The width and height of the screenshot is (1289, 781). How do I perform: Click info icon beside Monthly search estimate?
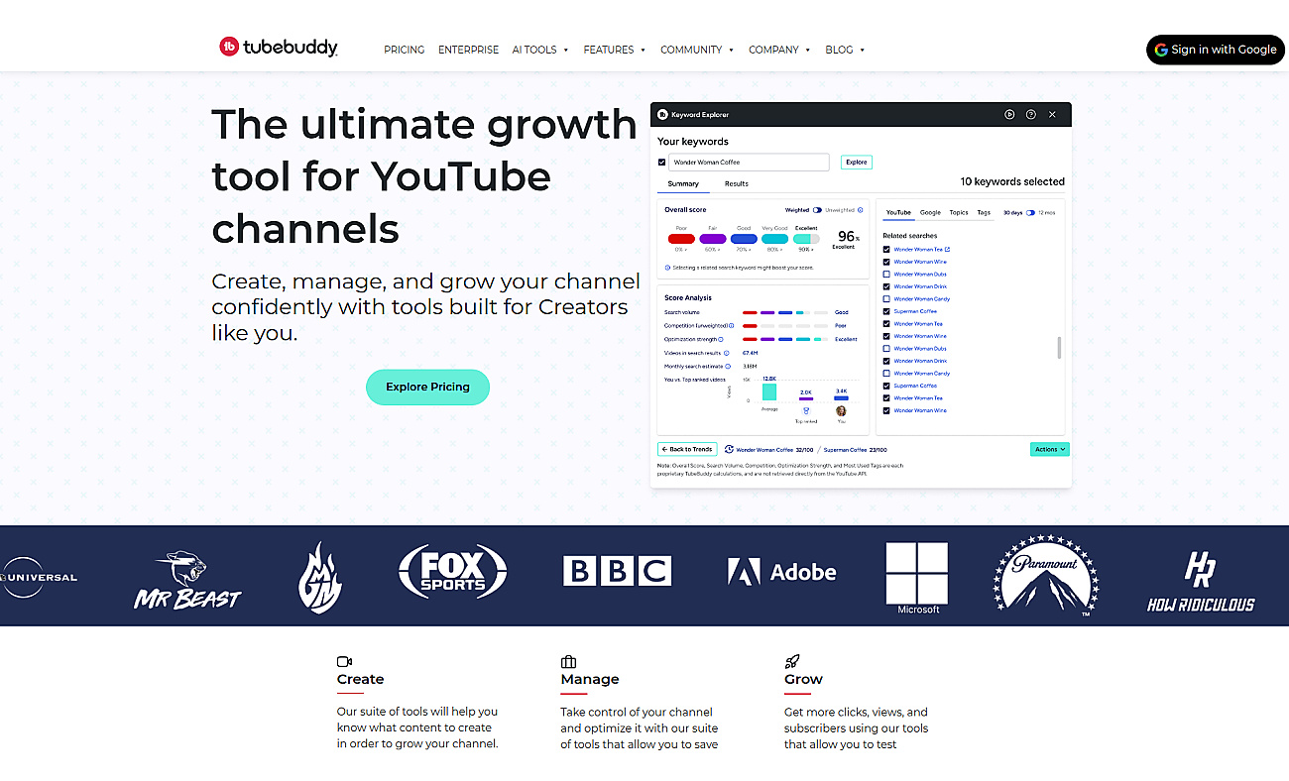(728, 366)
